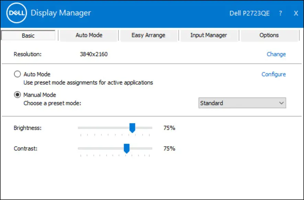304x200 pixels.
Task: Open the Standard preset mode dropdown
Action: [242, 103]
